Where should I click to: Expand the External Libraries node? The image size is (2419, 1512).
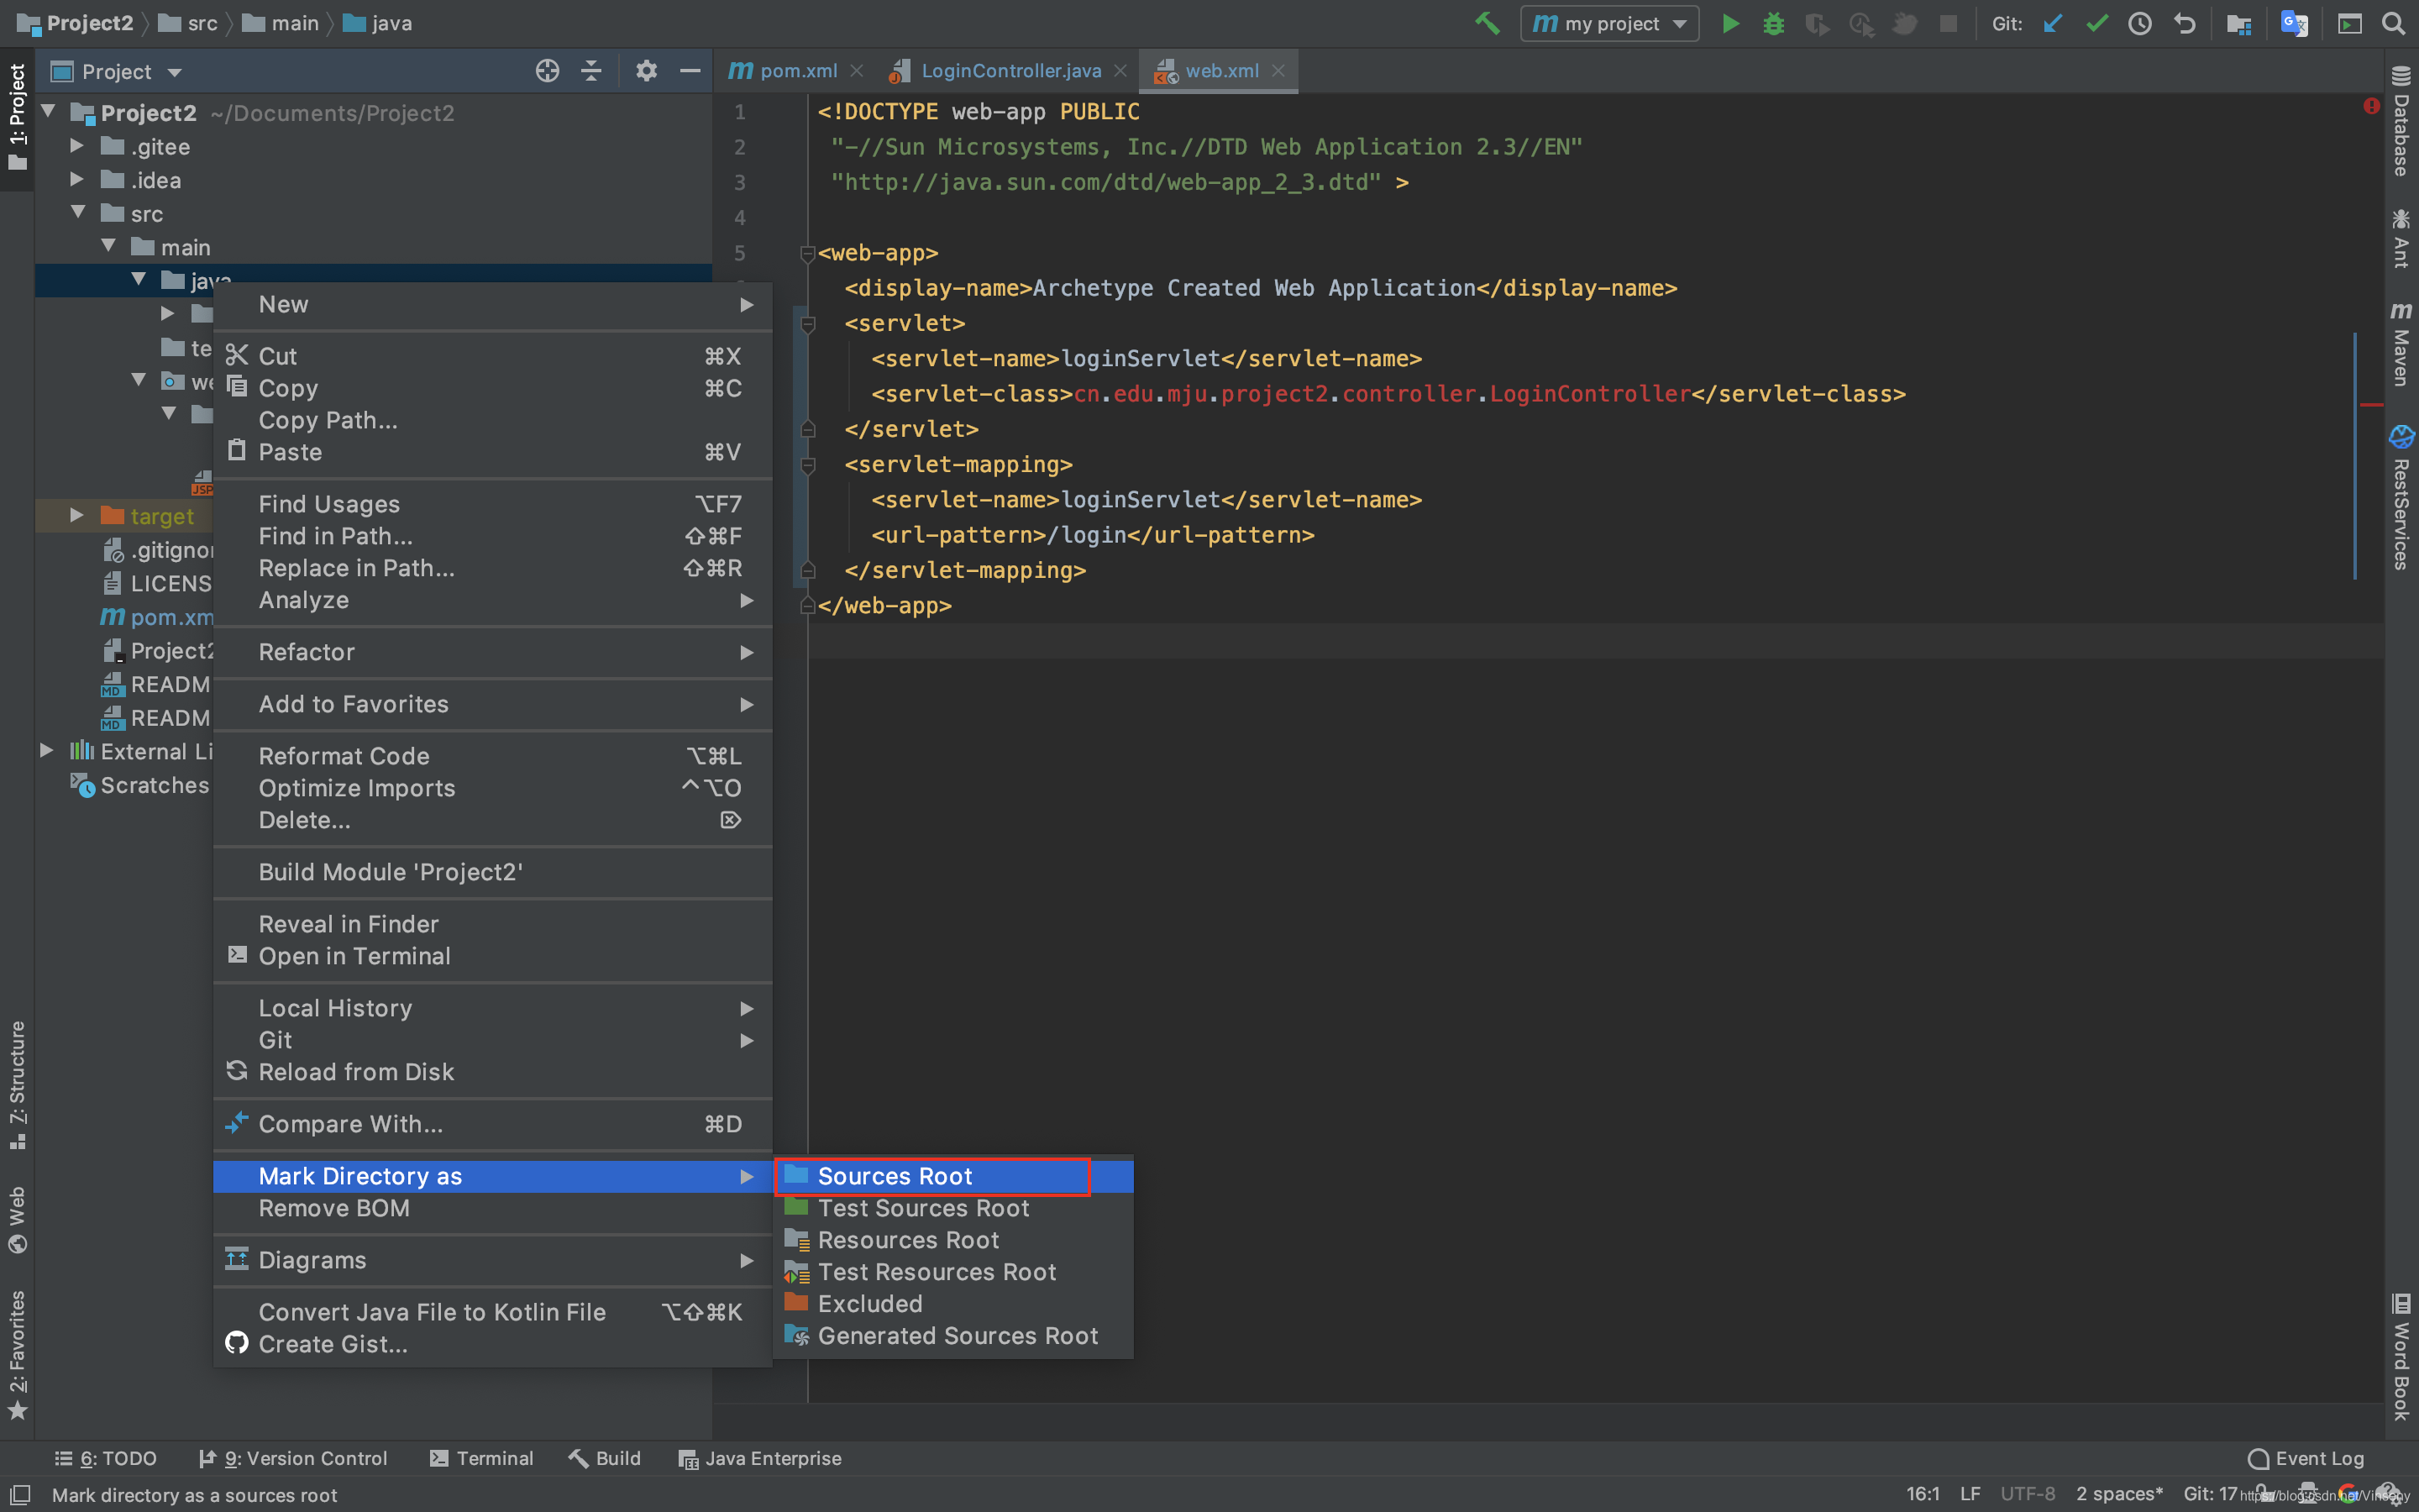[45, 750]
